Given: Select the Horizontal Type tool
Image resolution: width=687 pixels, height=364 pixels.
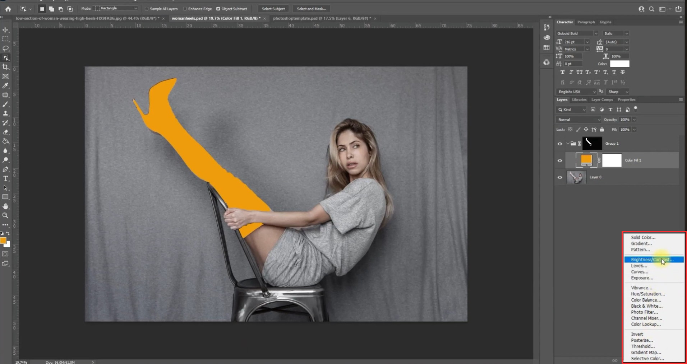Looking at the screenshot, I should point(5,178).
